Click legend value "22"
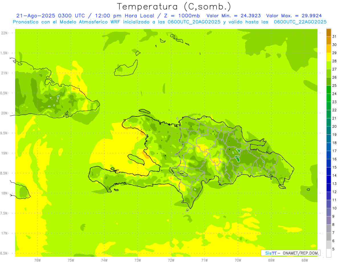The image size is (342, 264). 335,110
